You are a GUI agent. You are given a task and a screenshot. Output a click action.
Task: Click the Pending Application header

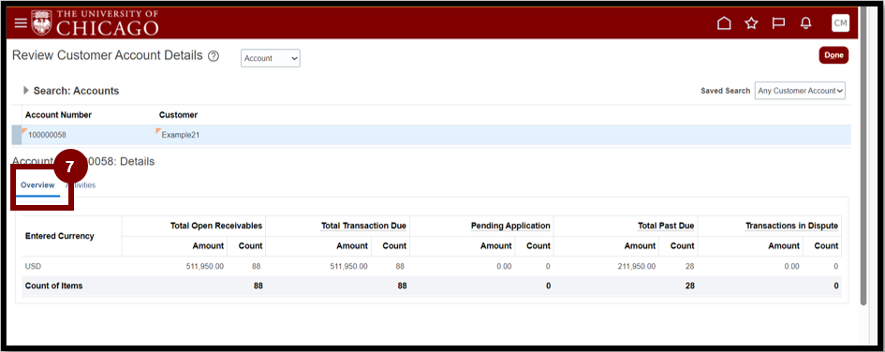(510, 226)
